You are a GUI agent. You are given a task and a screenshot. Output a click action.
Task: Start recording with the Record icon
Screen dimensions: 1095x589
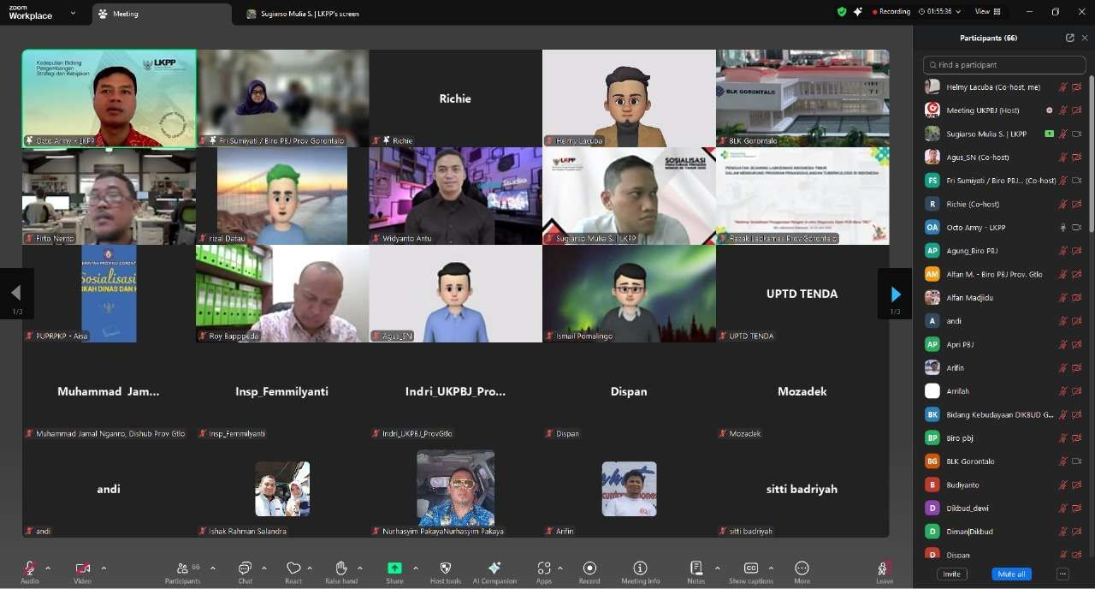pyautogui.click(x=589, y=569)
